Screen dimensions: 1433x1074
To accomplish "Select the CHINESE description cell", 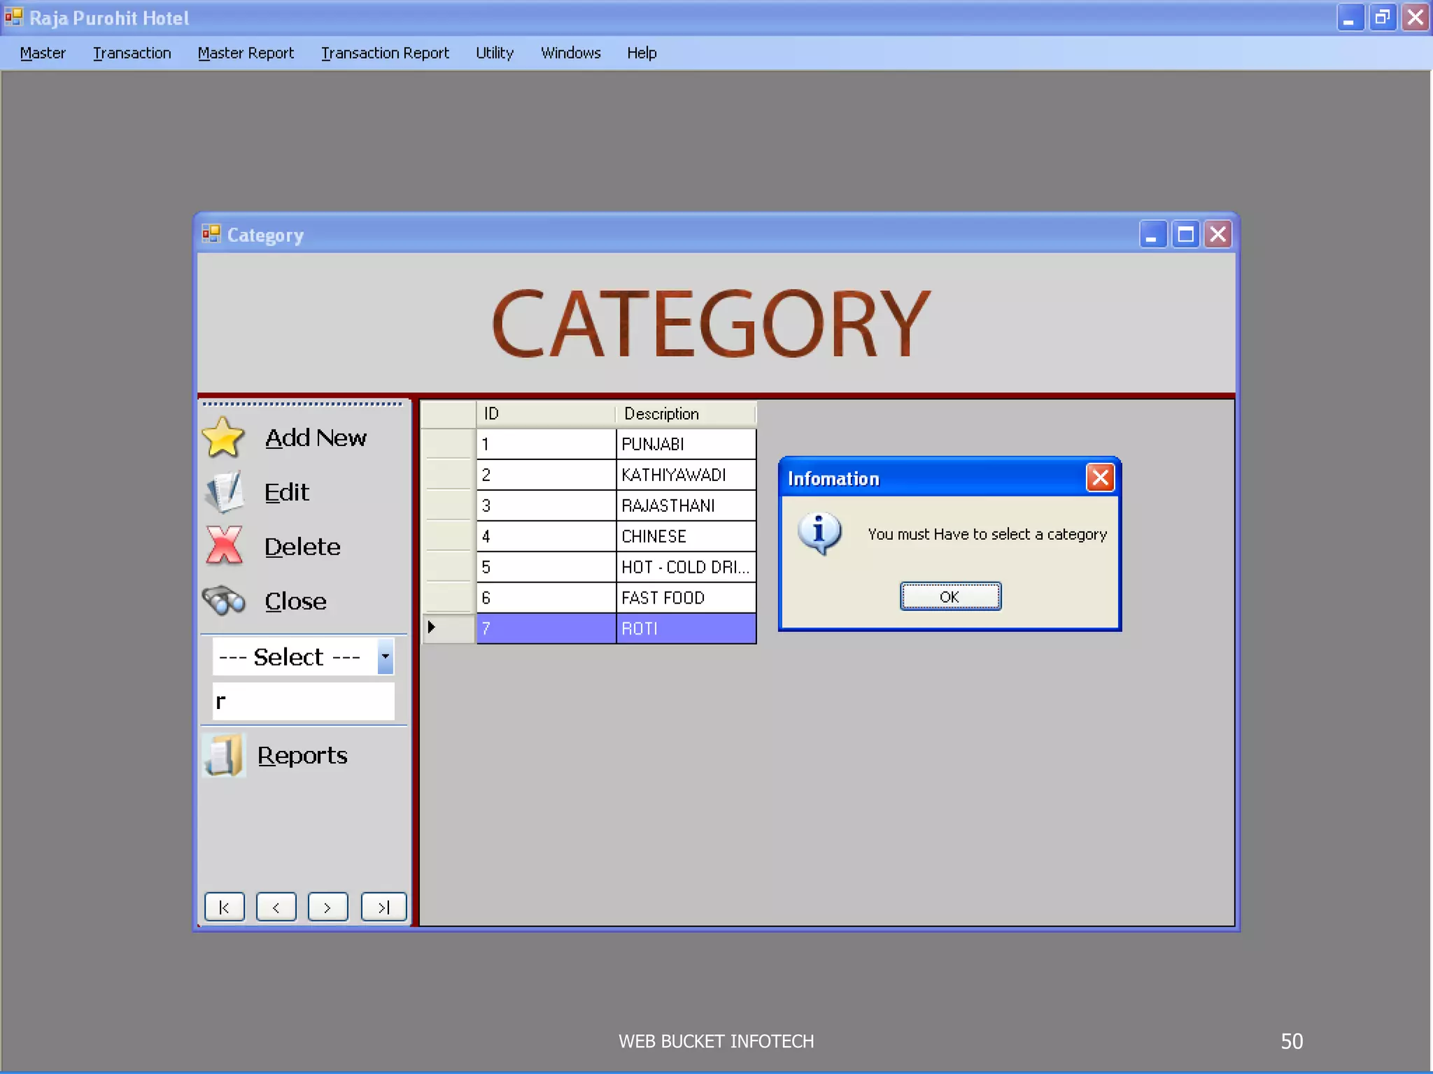I will [x=686, y=536].
